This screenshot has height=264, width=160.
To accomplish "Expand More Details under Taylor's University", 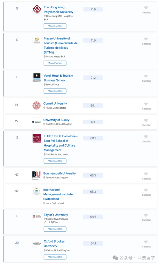I will click(x=55, y=229).
